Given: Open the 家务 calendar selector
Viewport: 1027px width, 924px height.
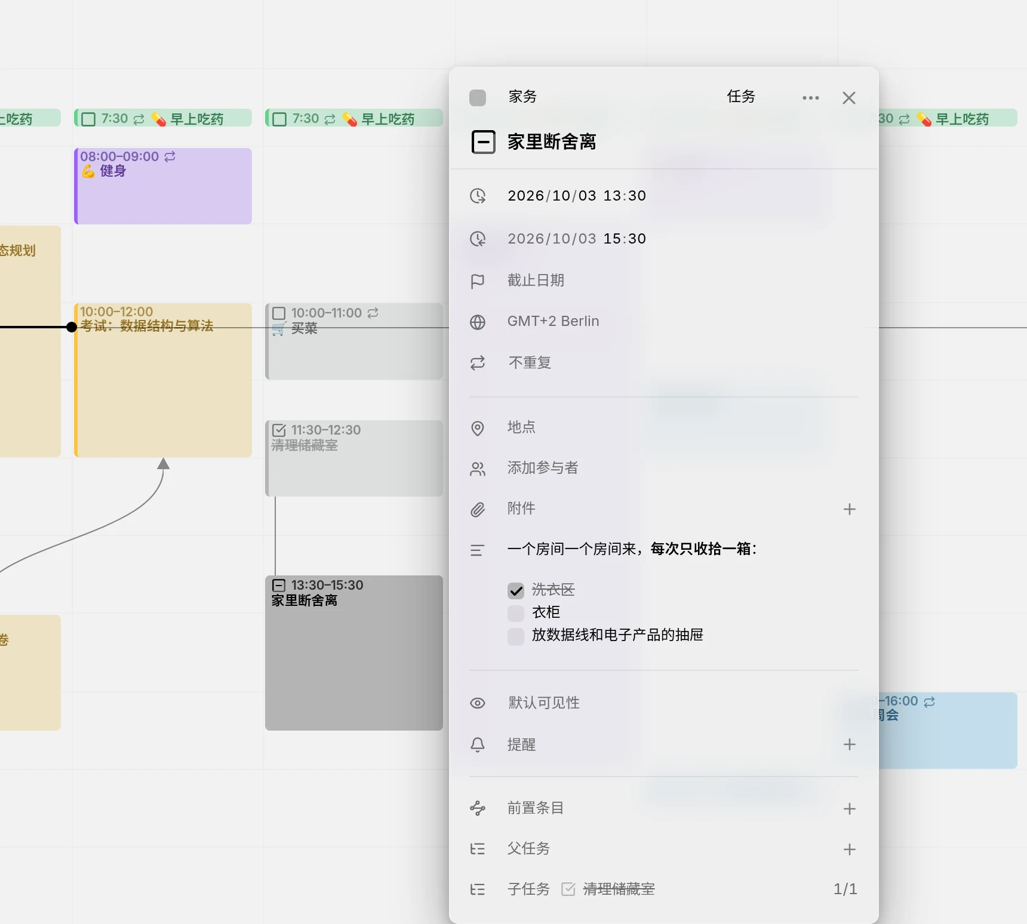Looking at the screenshot, I should 522,97.
